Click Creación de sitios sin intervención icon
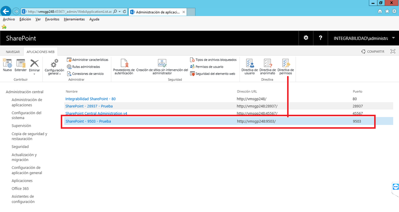This screenshot has width=399, height=212. point(162,63)
